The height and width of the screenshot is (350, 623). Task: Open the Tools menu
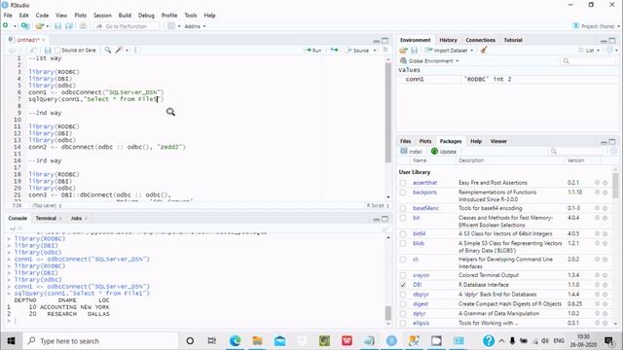[191, 16]
